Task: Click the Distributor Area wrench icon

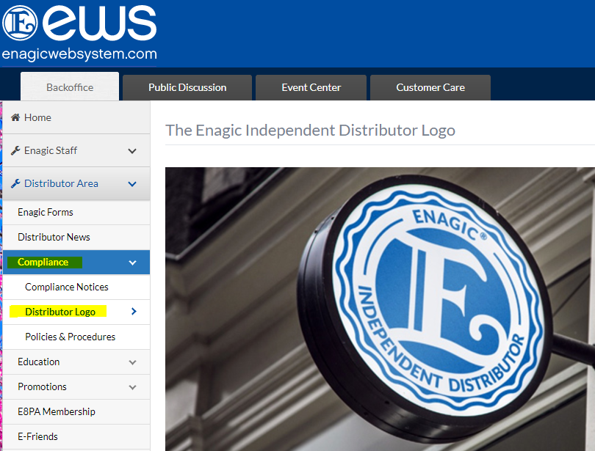Action: click(15, 183)
